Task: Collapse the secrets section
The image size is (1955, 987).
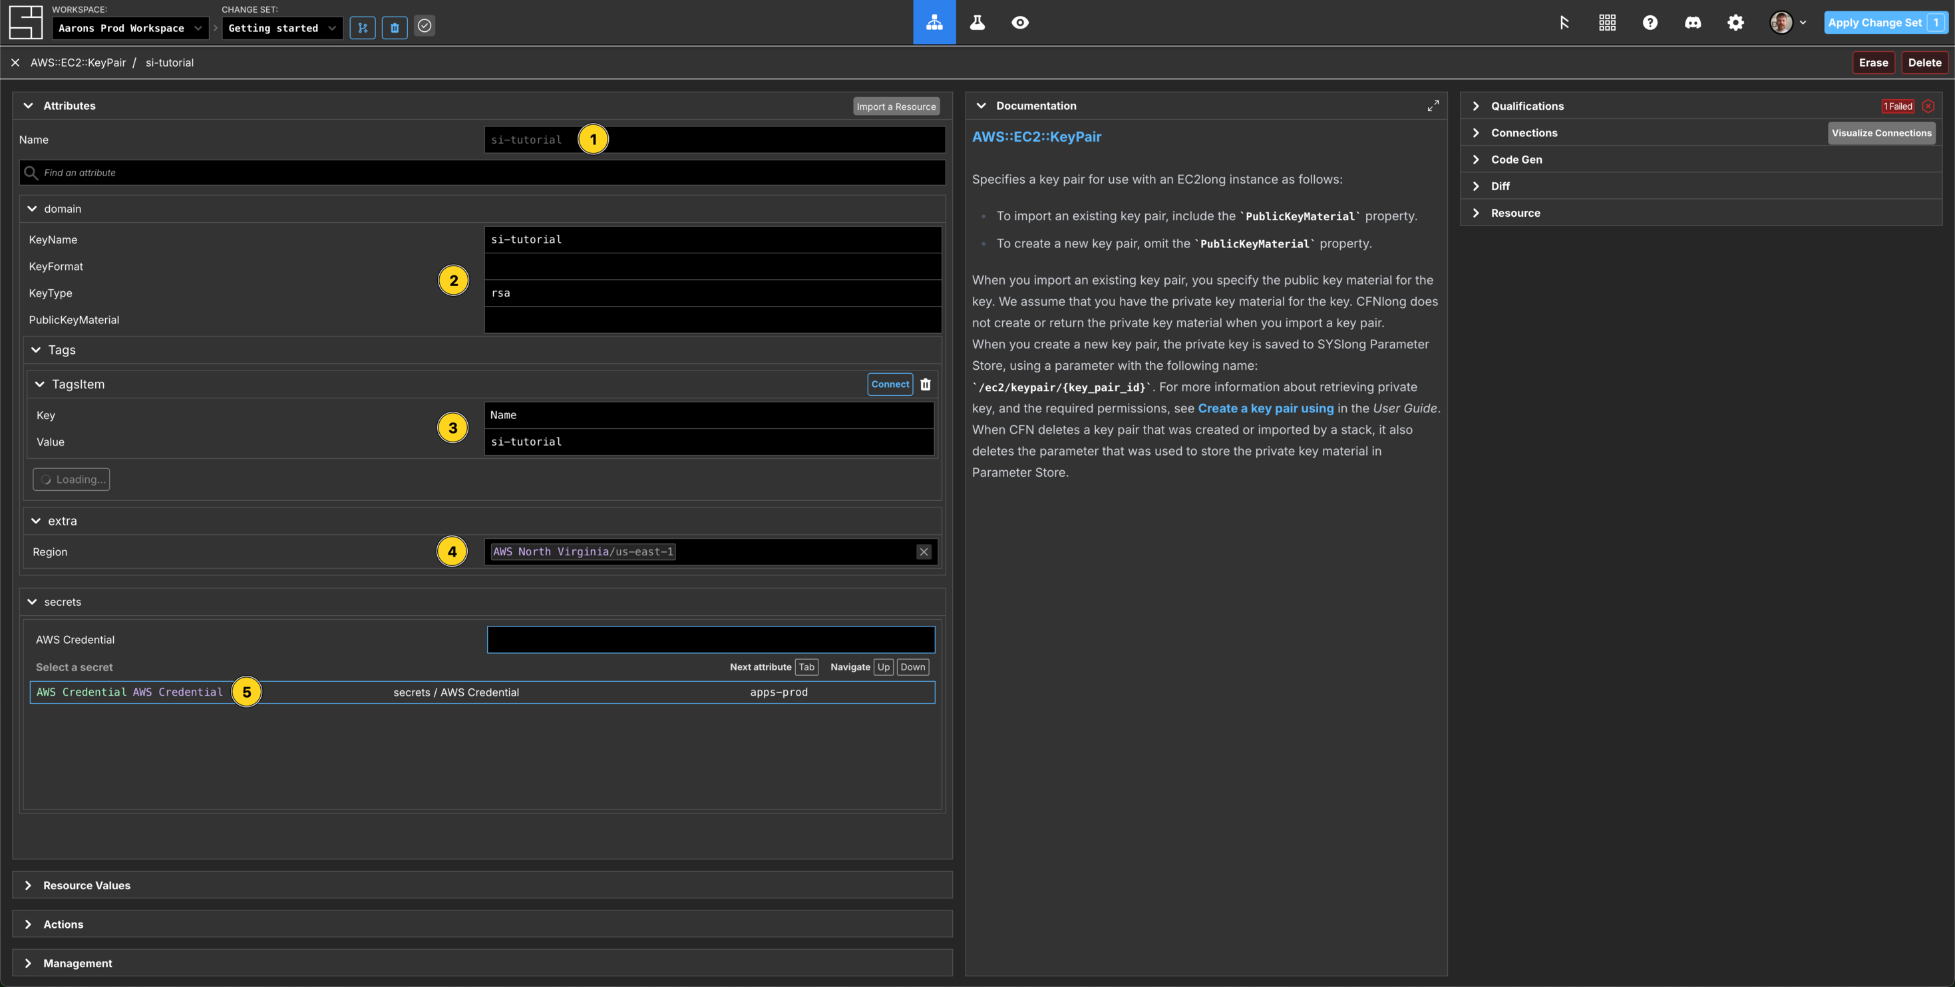Action: point(32,602)
